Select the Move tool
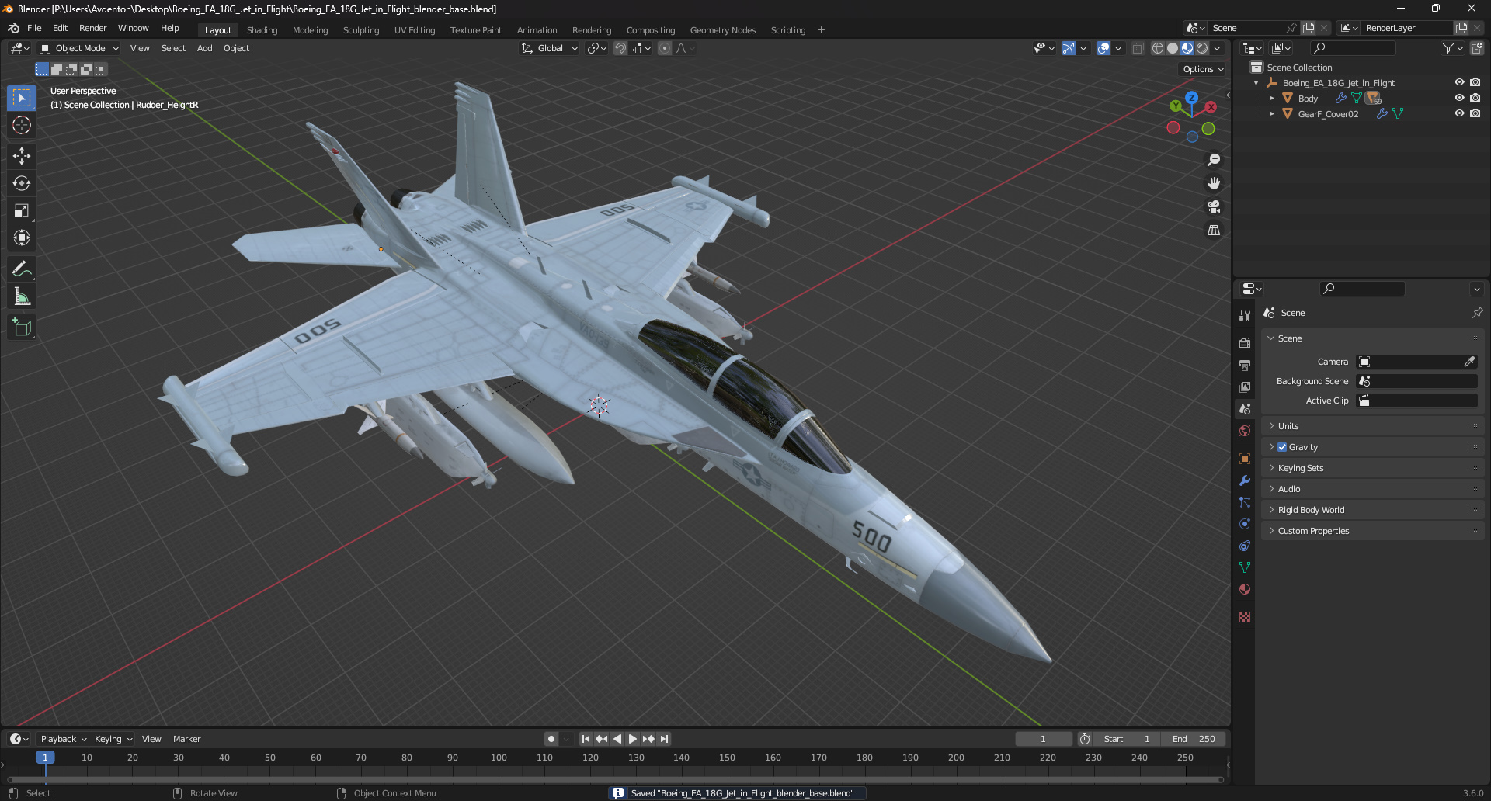This screenshot has width=1491, height=801. point(22,156)
